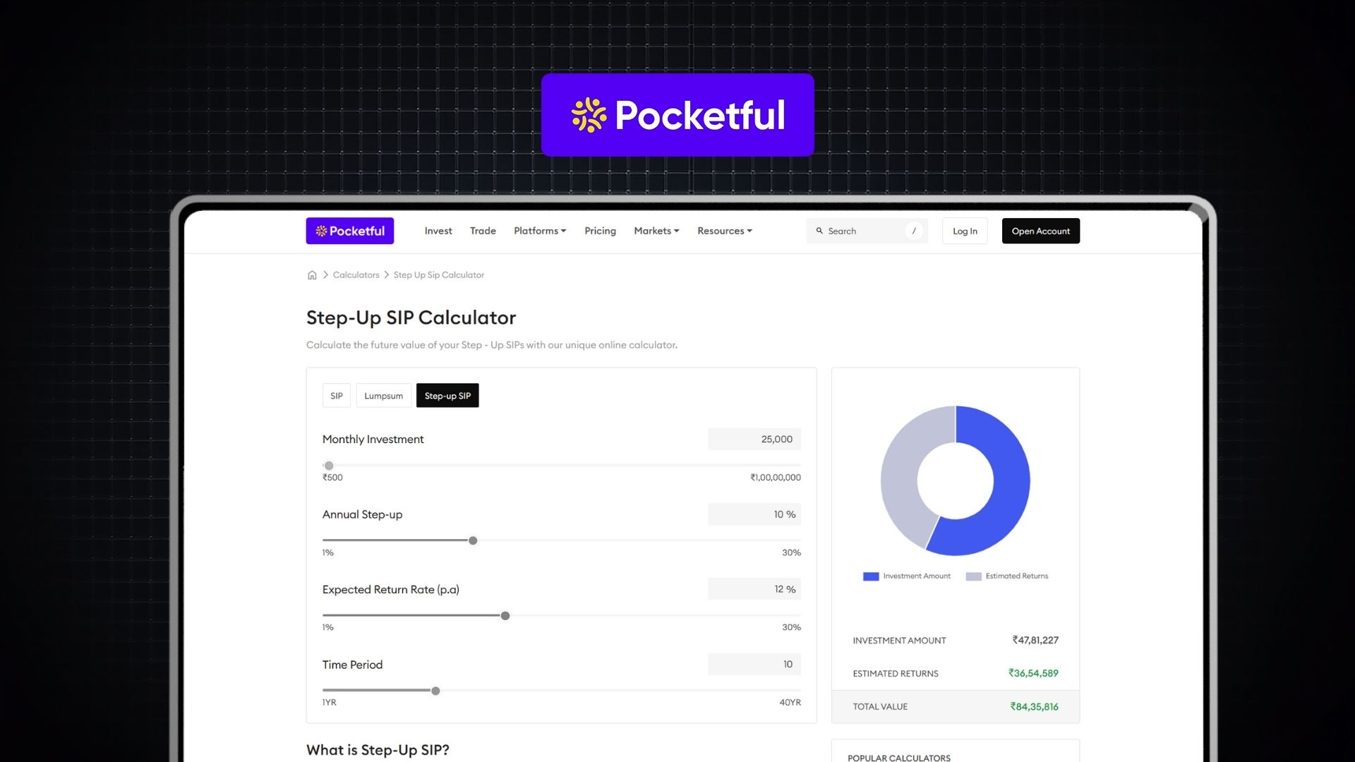Viewport: 1355px width, 762px height.
Task: Select the Lumpsum calculator tab
Action: [x=383, y=396]
